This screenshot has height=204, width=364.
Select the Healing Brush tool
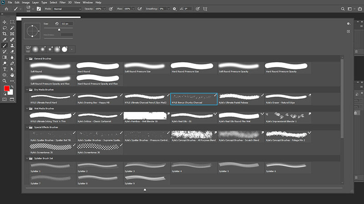pos(12,40)
